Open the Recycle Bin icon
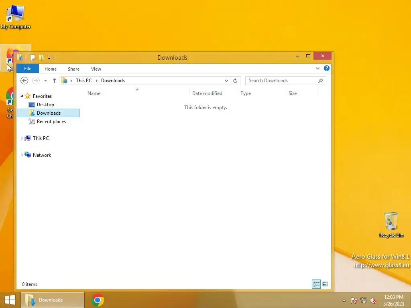This screenshot has height=308, width=411. pyautogui.click(x=391, y=225)
